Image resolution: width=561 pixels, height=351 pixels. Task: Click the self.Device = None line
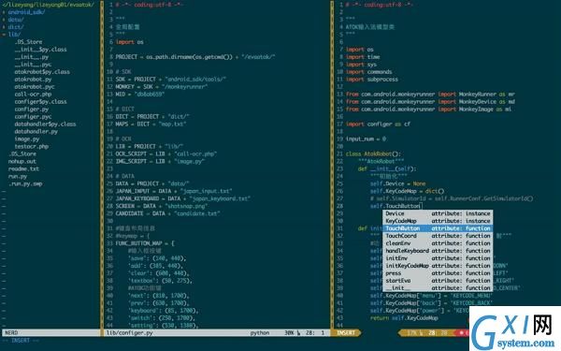click(398, 183)
